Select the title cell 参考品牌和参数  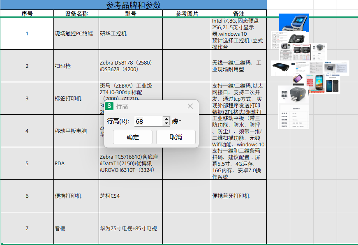[x=133, y=5]
